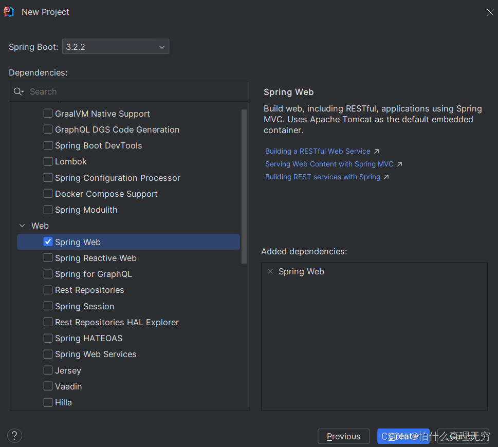Enable Rest Repositories HAL Explorer

tap(48, 322)
